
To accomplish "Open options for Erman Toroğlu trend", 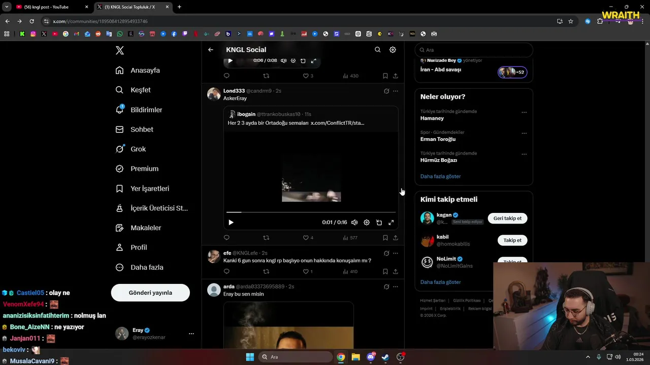I will tap(524, 133).
